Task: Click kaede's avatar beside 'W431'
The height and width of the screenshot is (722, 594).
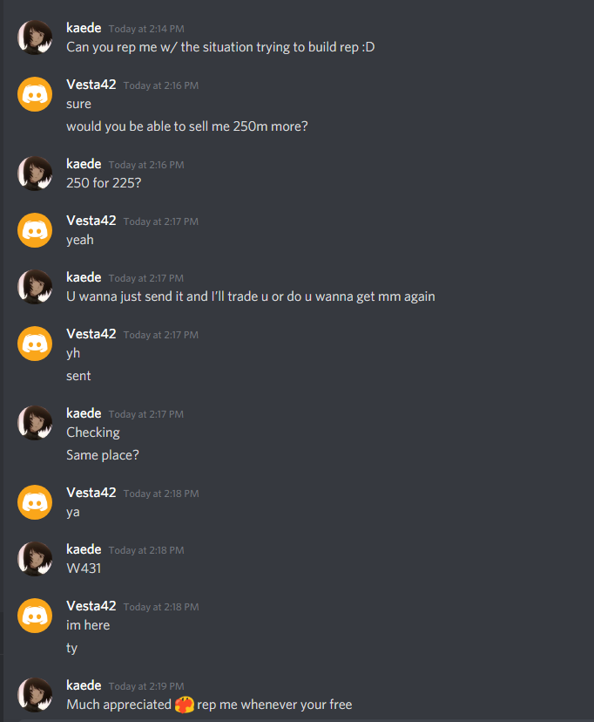Action: pos(35,559)
